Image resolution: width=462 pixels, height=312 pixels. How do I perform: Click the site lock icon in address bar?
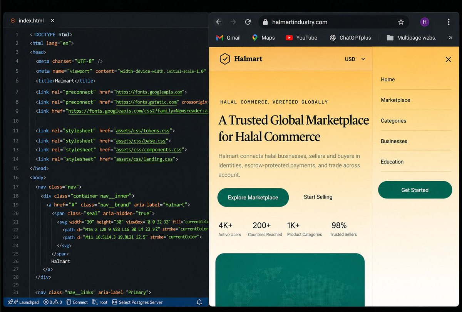[265, 22]
